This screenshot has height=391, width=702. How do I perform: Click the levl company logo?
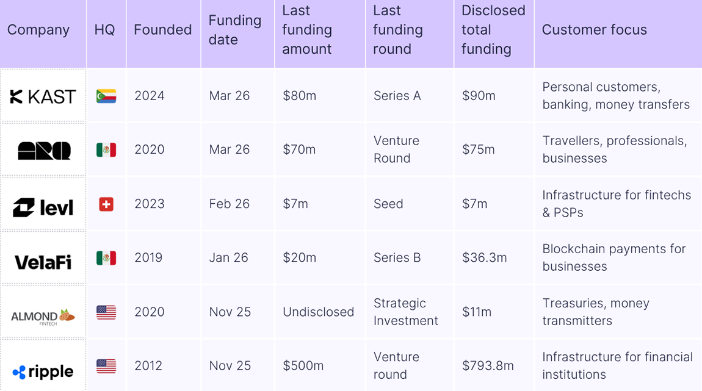(43, 207)
